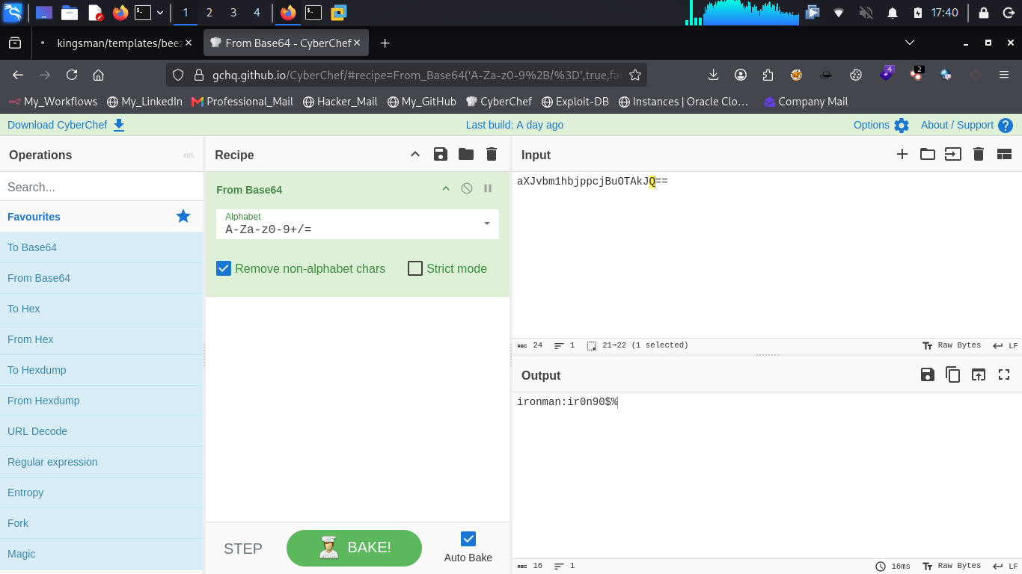The image size is (1022, 574).
Task: Select To Hex operation
Action: pyautogui.click(x=102, y=309)
